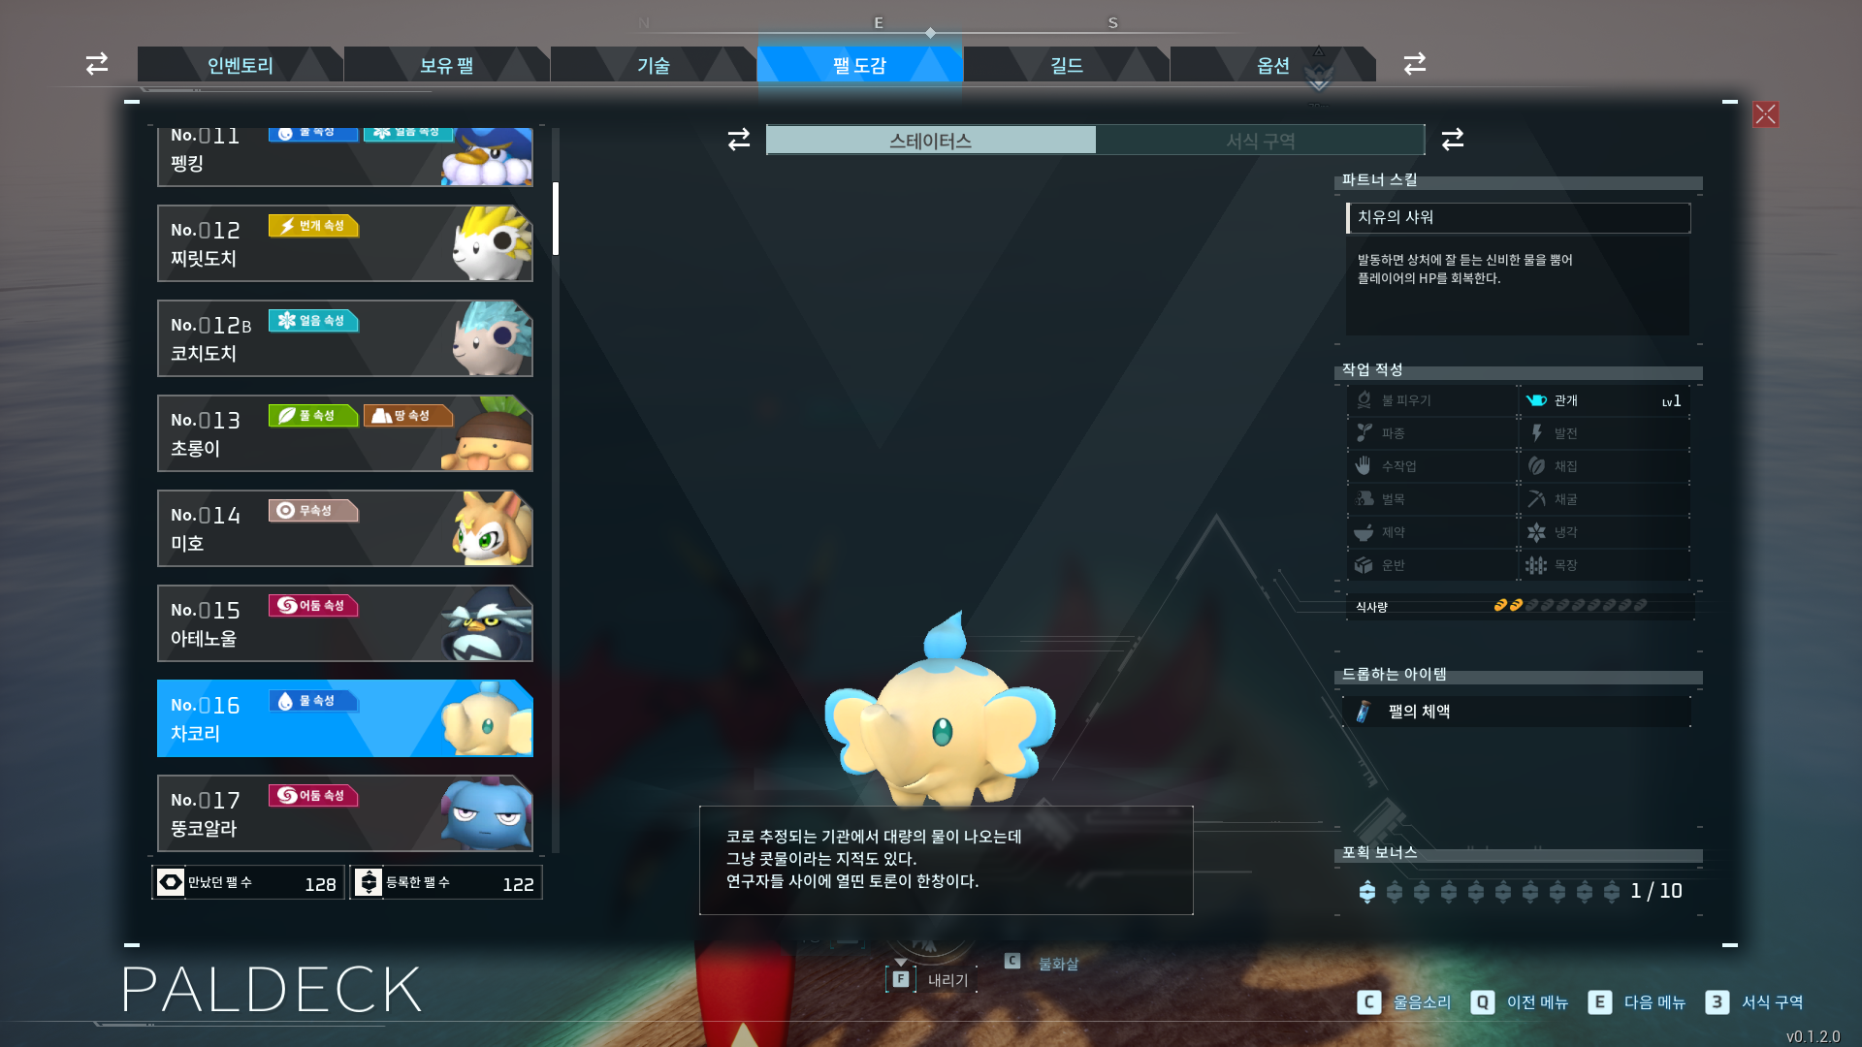The image size is (1862, 1047).
Task: Click the 만났던 팰 수 eye icon
Action: click(x=171, y=882)
